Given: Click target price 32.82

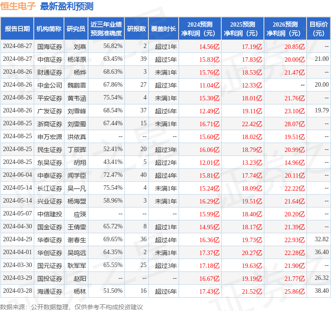Looking at the screenshot, I should click(322, 239).
